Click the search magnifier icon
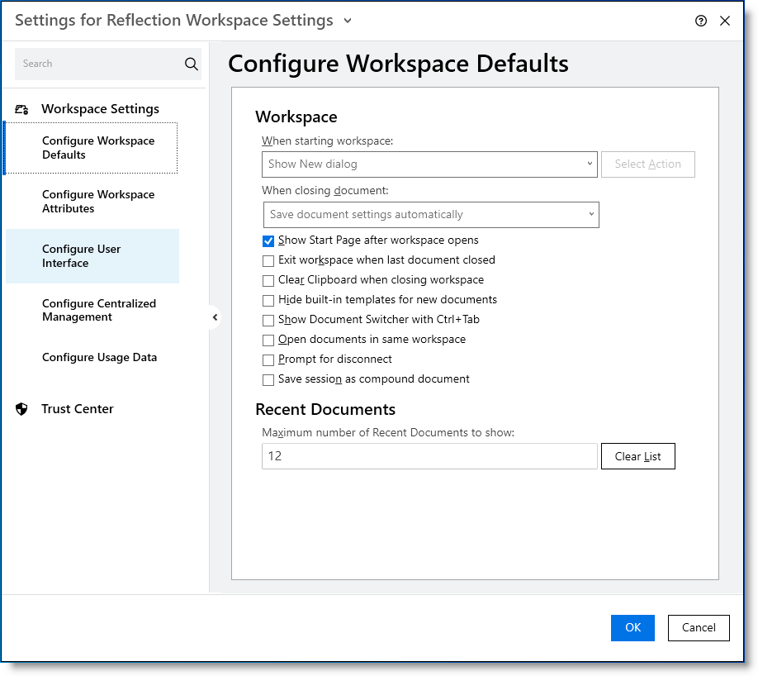Viewport: 758px width, 676px height. (192, 64)
